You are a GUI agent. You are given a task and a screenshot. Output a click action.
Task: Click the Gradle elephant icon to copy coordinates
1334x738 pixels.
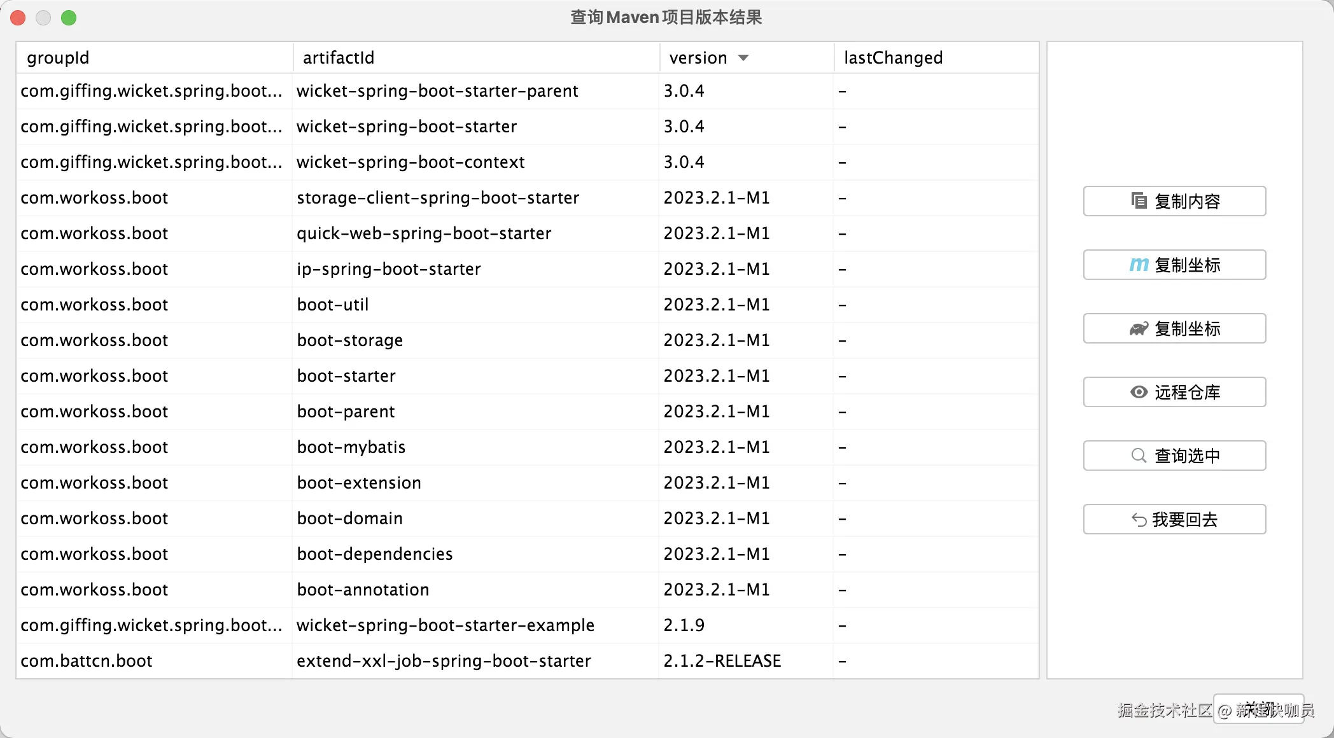coord(1139,328)
